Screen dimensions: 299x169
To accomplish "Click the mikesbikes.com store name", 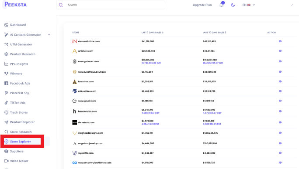I will (x=87, y=91).
